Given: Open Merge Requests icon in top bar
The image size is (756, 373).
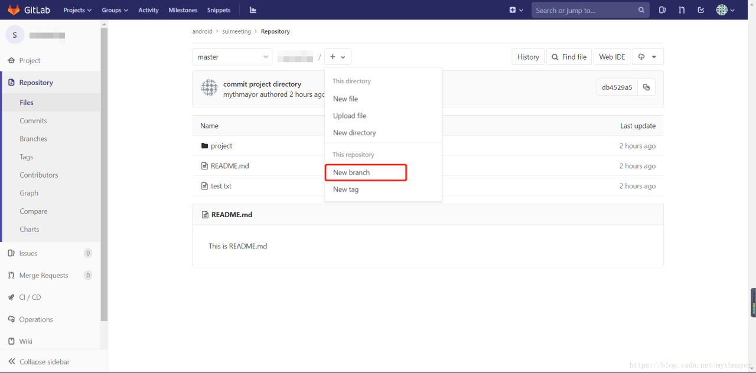Looking at the screenshot, I should pos(682,10).
